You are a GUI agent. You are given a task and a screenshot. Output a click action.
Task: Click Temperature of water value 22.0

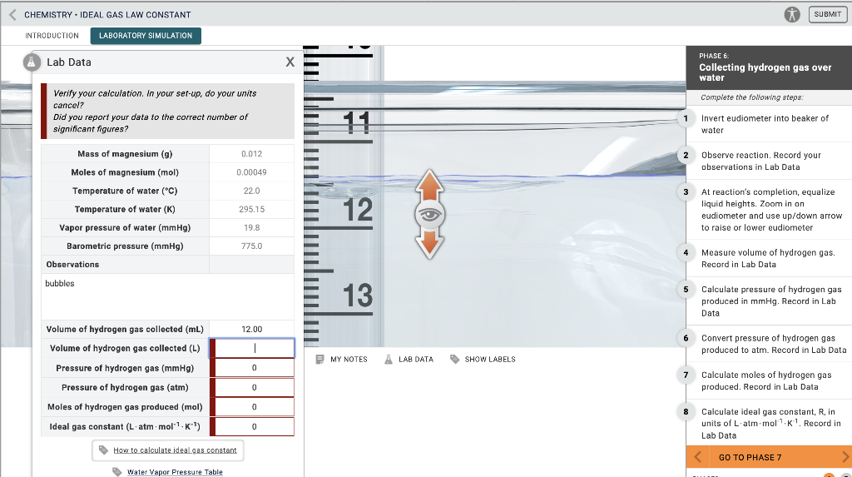251,191
